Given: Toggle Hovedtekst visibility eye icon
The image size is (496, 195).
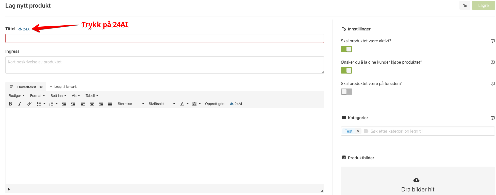Looking at the screenshot, I should [41, 87].
